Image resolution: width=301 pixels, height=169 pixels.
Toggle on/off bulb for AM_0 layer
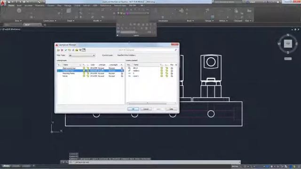[162, 68]
